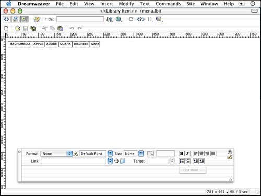Open the Insert menu
The image size is (261, 196).
tap(106, 4)
